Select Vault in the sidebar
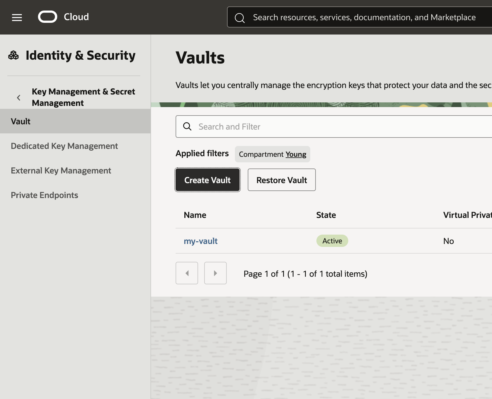Viewport: 492px width, 399px height. 20,121
